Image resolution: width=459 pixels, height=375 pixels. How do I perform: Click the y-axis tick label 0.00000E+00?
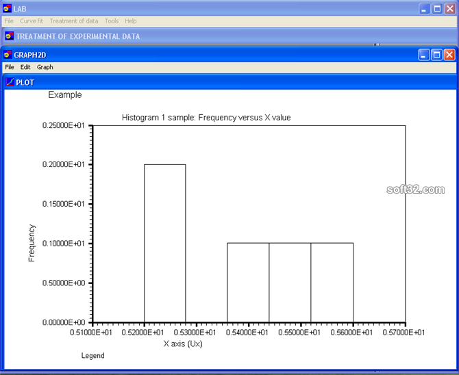[64, 322]
